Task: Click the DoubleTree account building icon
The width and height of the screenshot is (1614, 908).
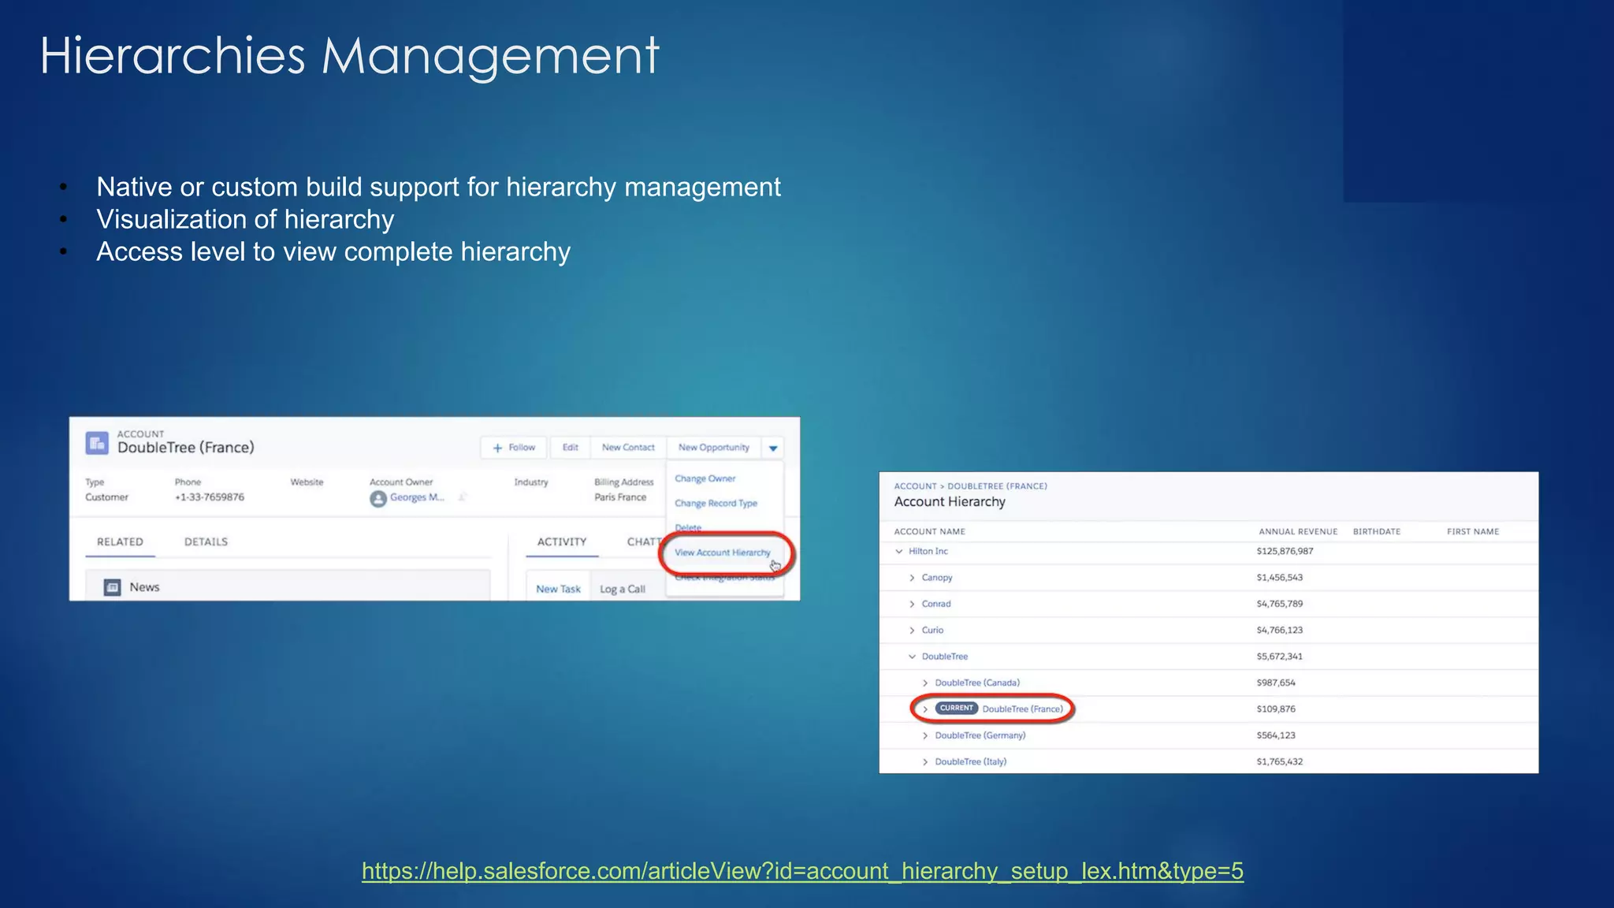Action: [97, 443]
